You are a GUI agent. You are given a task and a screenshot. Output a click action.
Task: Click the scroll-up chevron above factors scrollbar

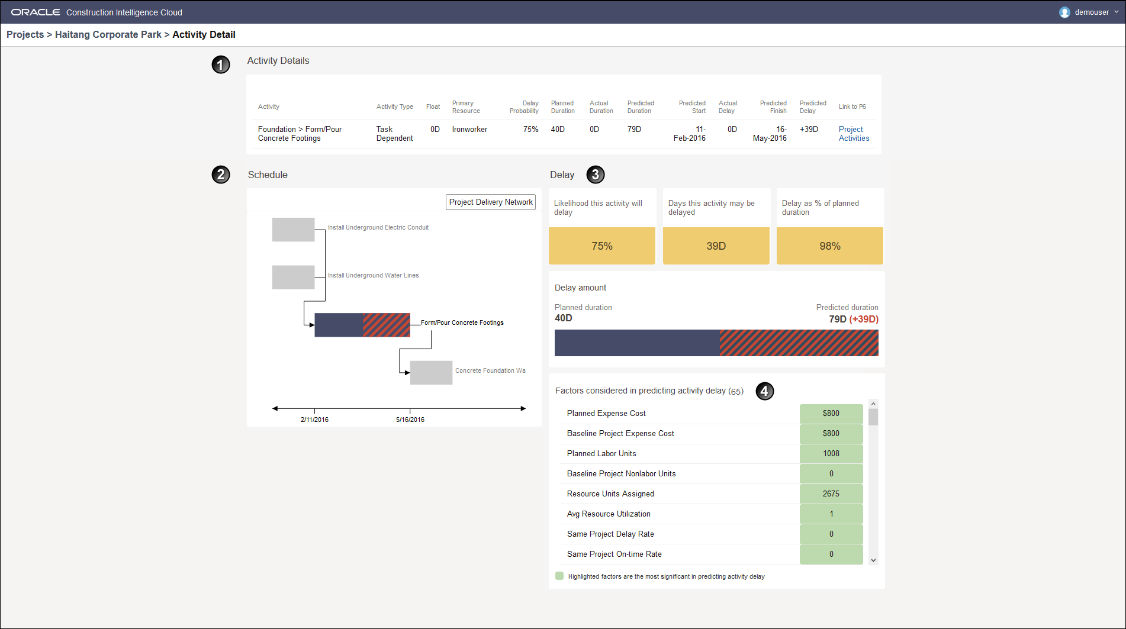(873, 403)
